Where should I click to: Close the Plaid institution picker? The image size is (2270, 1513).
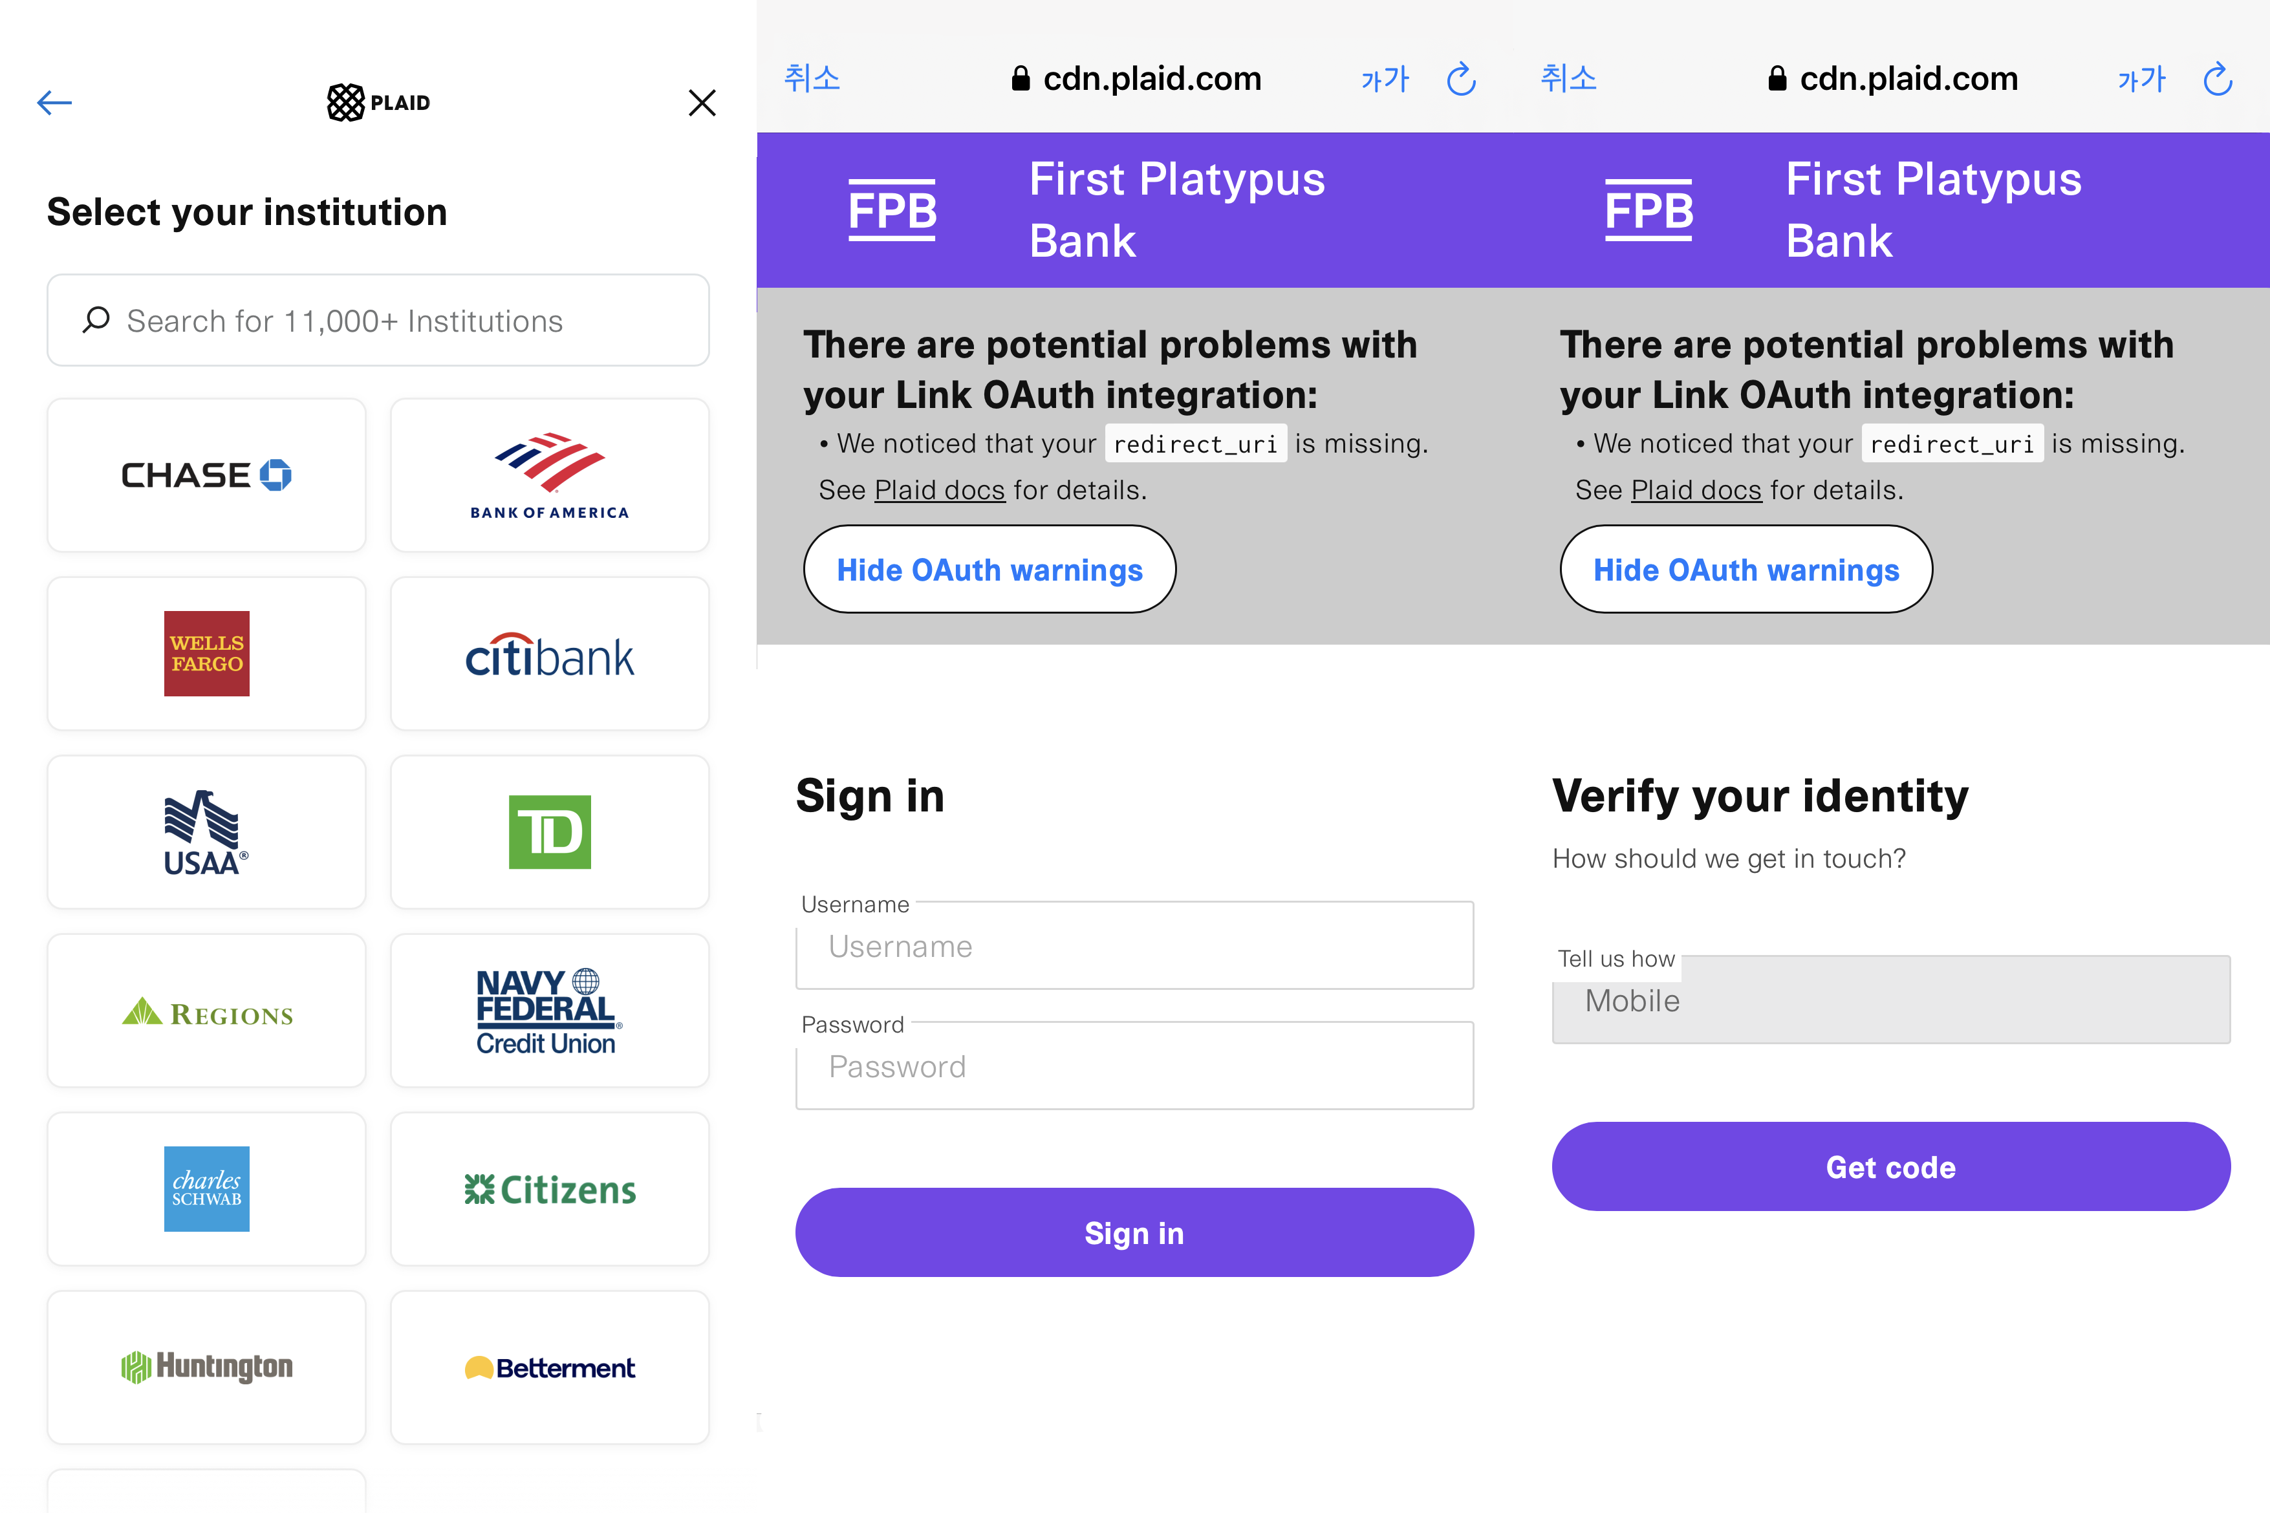(x=702, y=102)
